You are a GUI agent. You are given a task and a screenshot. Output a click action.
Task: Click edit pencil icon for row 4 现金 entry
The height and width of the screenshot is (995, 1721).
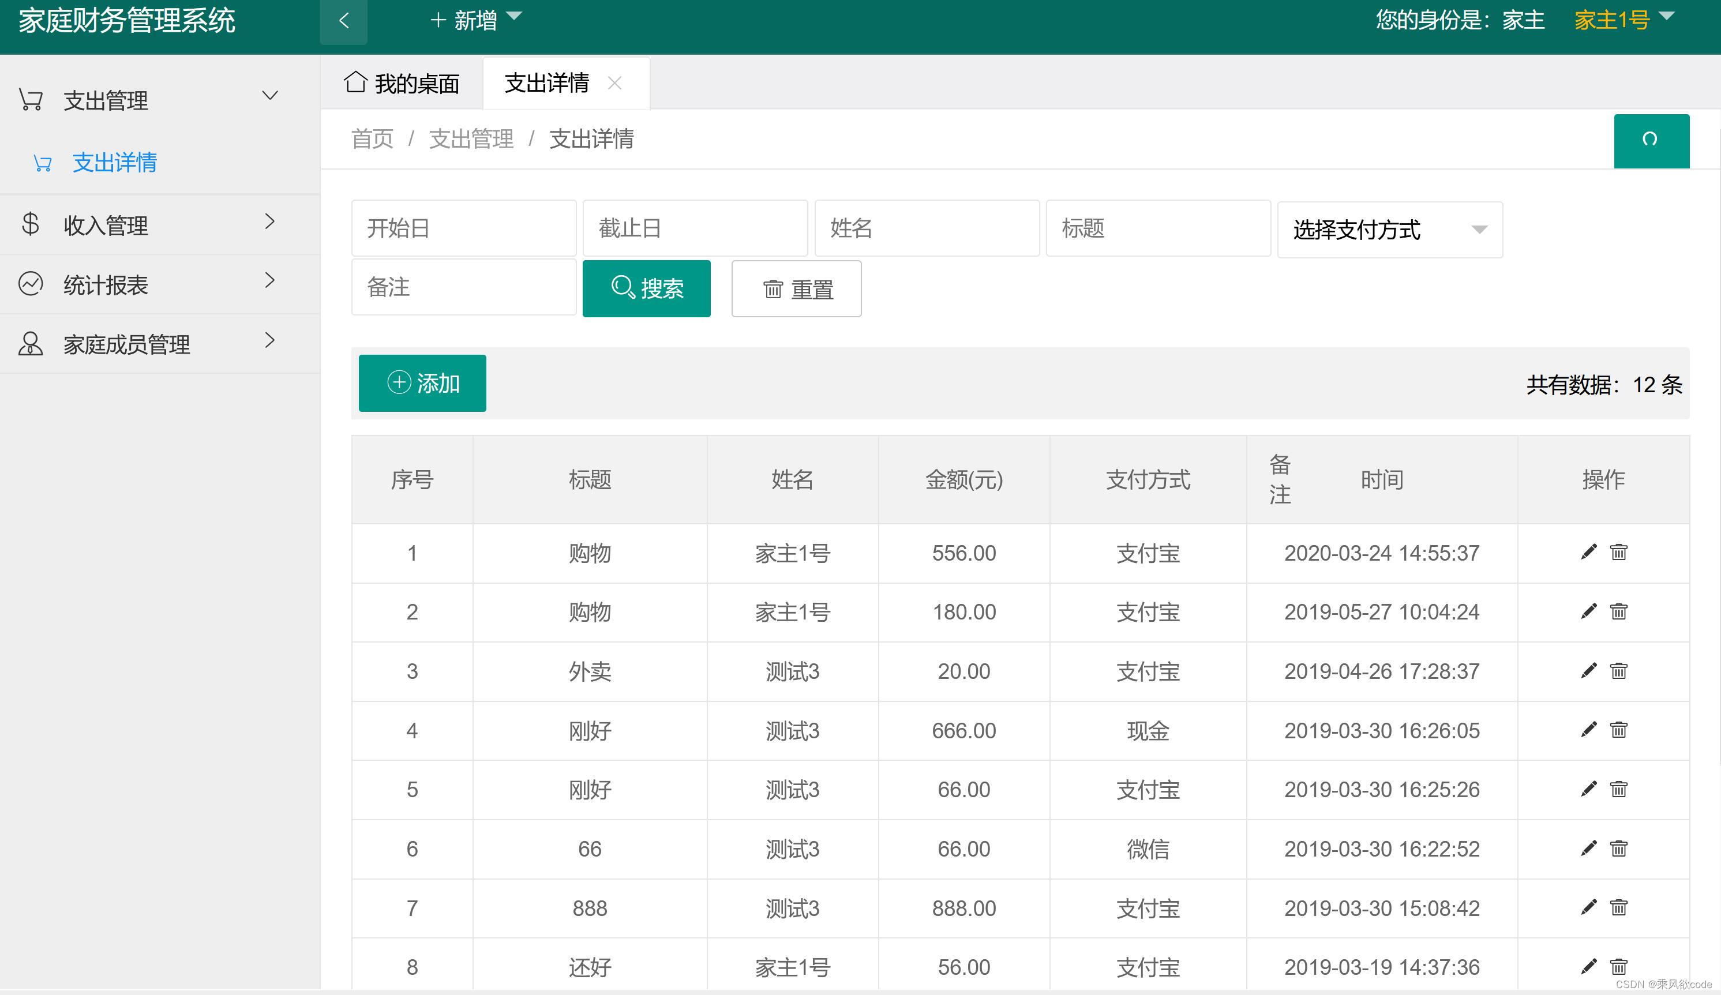pyautogui.click(x=1588, y=729)
